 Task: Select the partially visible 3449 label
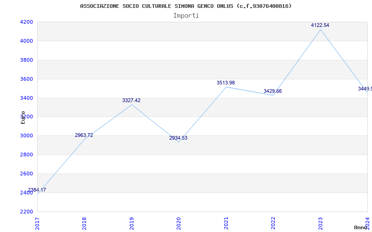(x=365, y=89)
